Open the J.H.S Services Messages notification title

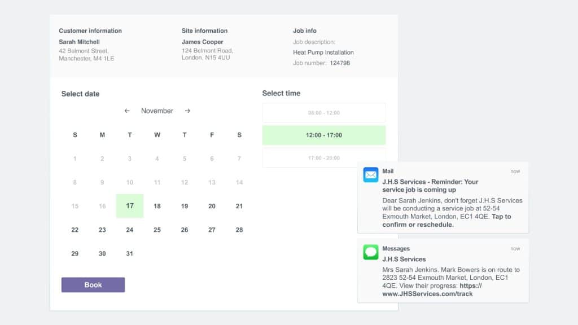pyautogui.click(x=404, y=259)
